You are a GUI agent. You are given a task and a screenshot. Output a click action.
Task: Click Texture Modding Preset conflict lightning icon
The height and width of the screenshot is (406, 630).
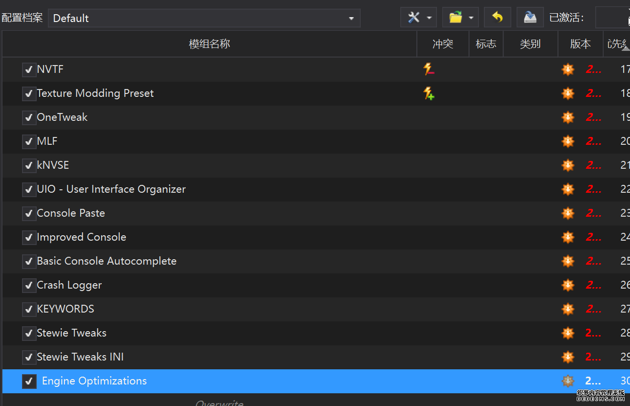coord(429,93)
